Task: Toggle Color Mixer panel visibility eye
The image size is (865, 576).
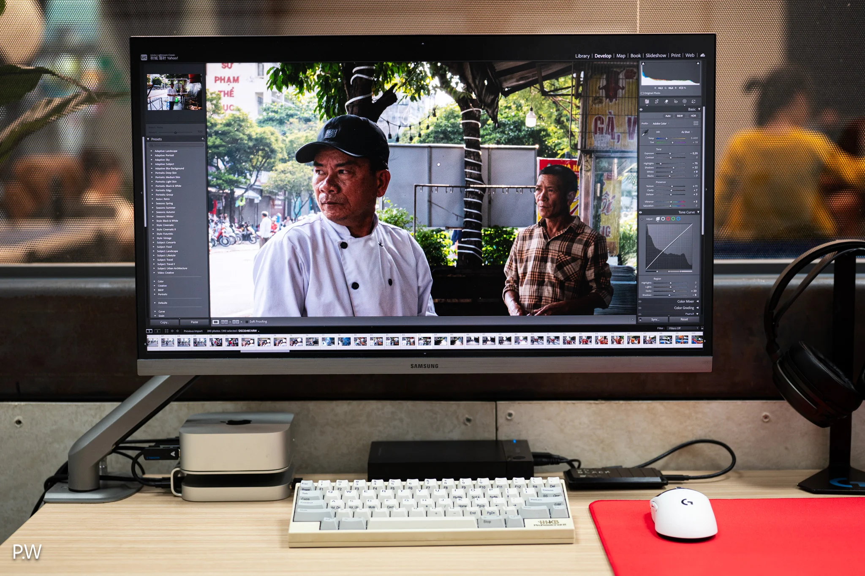Action: 640,302
